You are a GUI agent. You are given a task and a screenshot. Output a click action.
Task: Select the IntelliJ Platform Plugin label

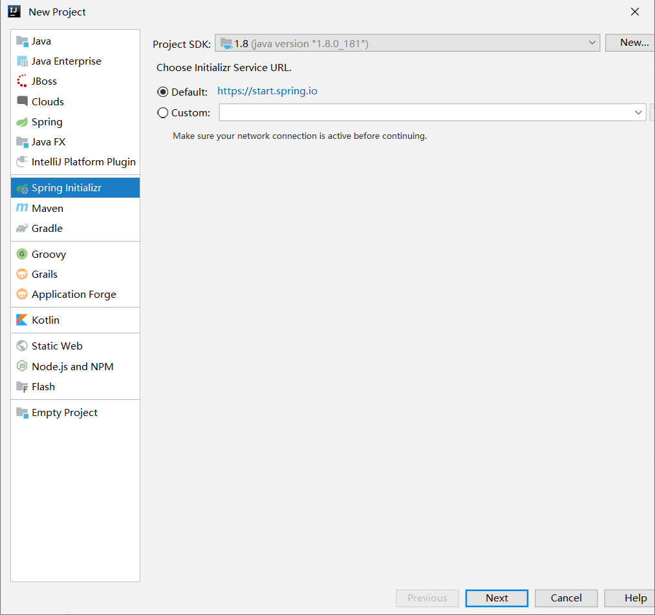[x=83, y=162]
